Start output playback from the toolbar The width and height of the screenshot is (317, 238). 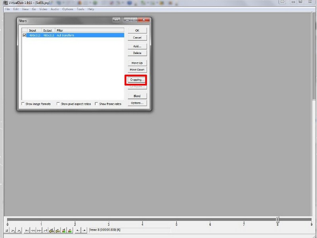pyautogui.click(x=19, y=230)
